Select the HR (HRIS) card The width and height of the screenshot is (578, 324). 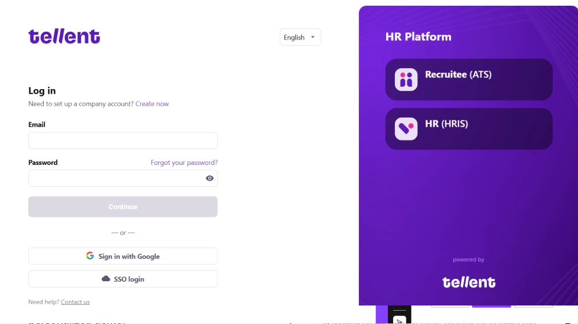click(x=469, y=129)
